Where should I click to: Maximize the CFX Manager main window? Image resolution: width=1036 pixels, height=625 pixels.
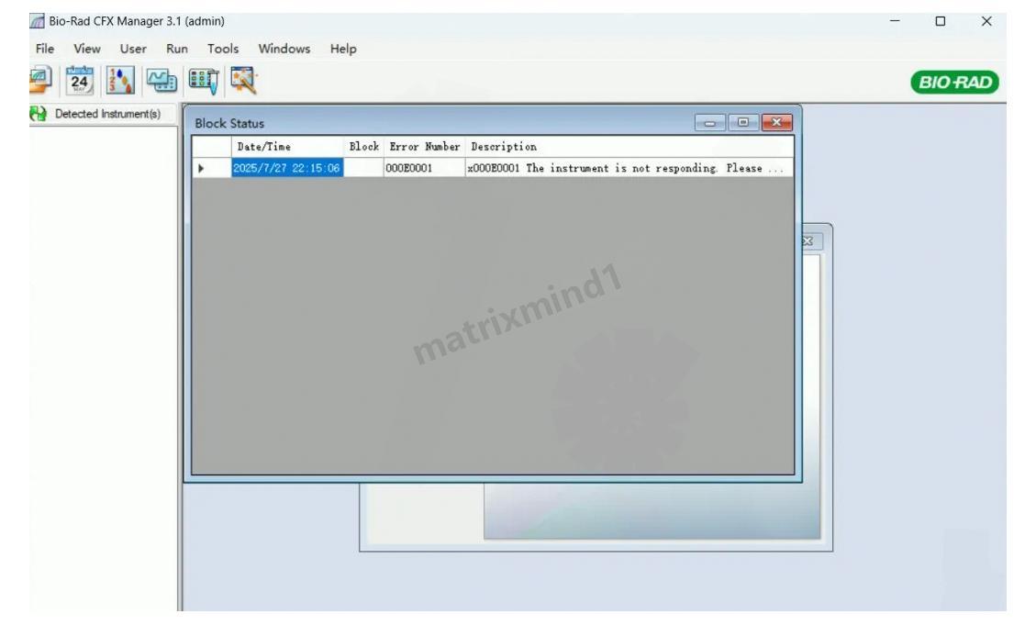tap(941, 21)
